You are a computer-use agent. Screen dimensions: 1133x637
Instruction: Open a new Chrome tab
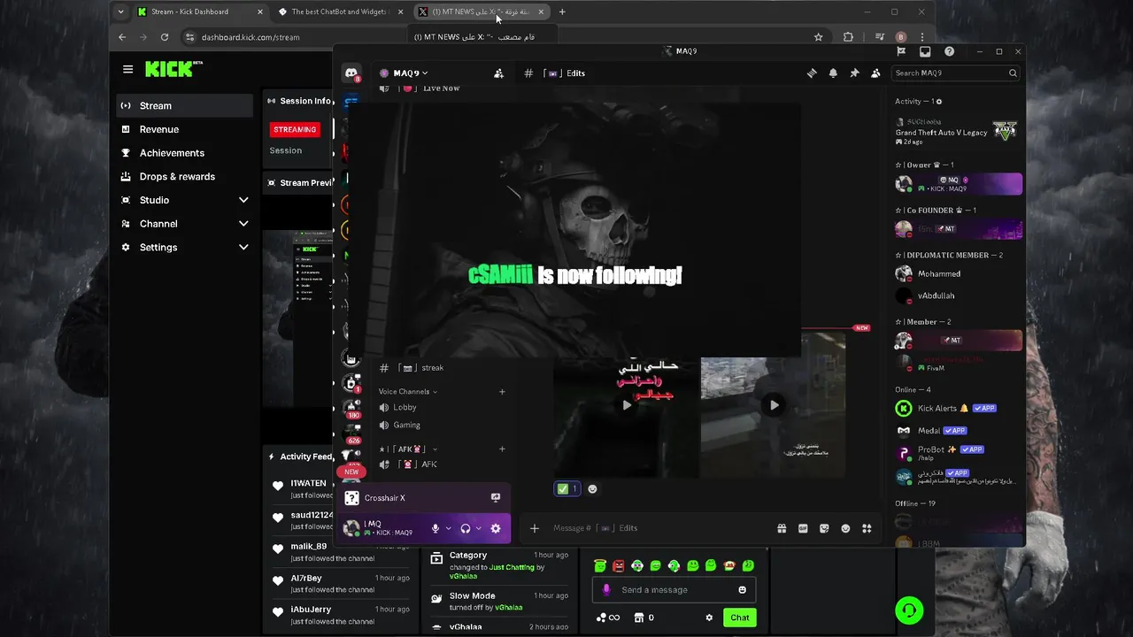click(x=562, y=12)
